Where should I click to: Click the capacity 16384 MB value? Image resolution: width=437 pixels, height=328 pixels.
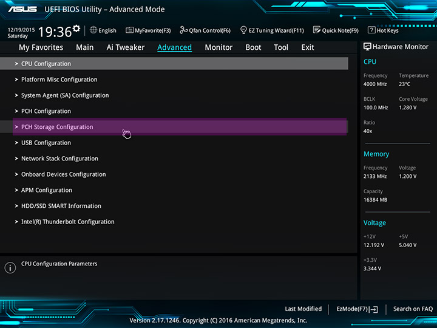pyautogui.click(x=375, y=200)
